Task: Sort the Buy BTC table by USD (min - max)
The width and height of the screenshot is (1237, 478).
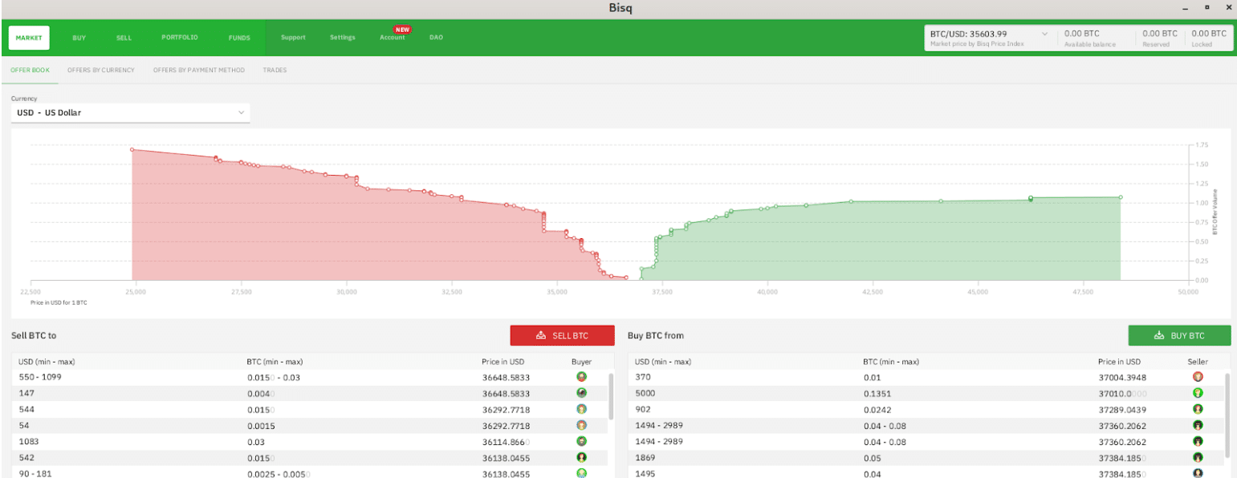Action: click(x=663, y=362)
